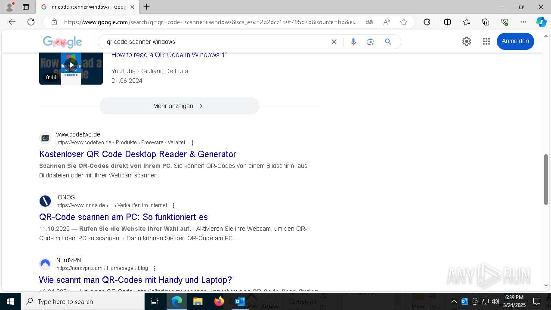Viewport: 551px width, 310px height.
Task: Open the Favorites list
Action: point(467,22)
